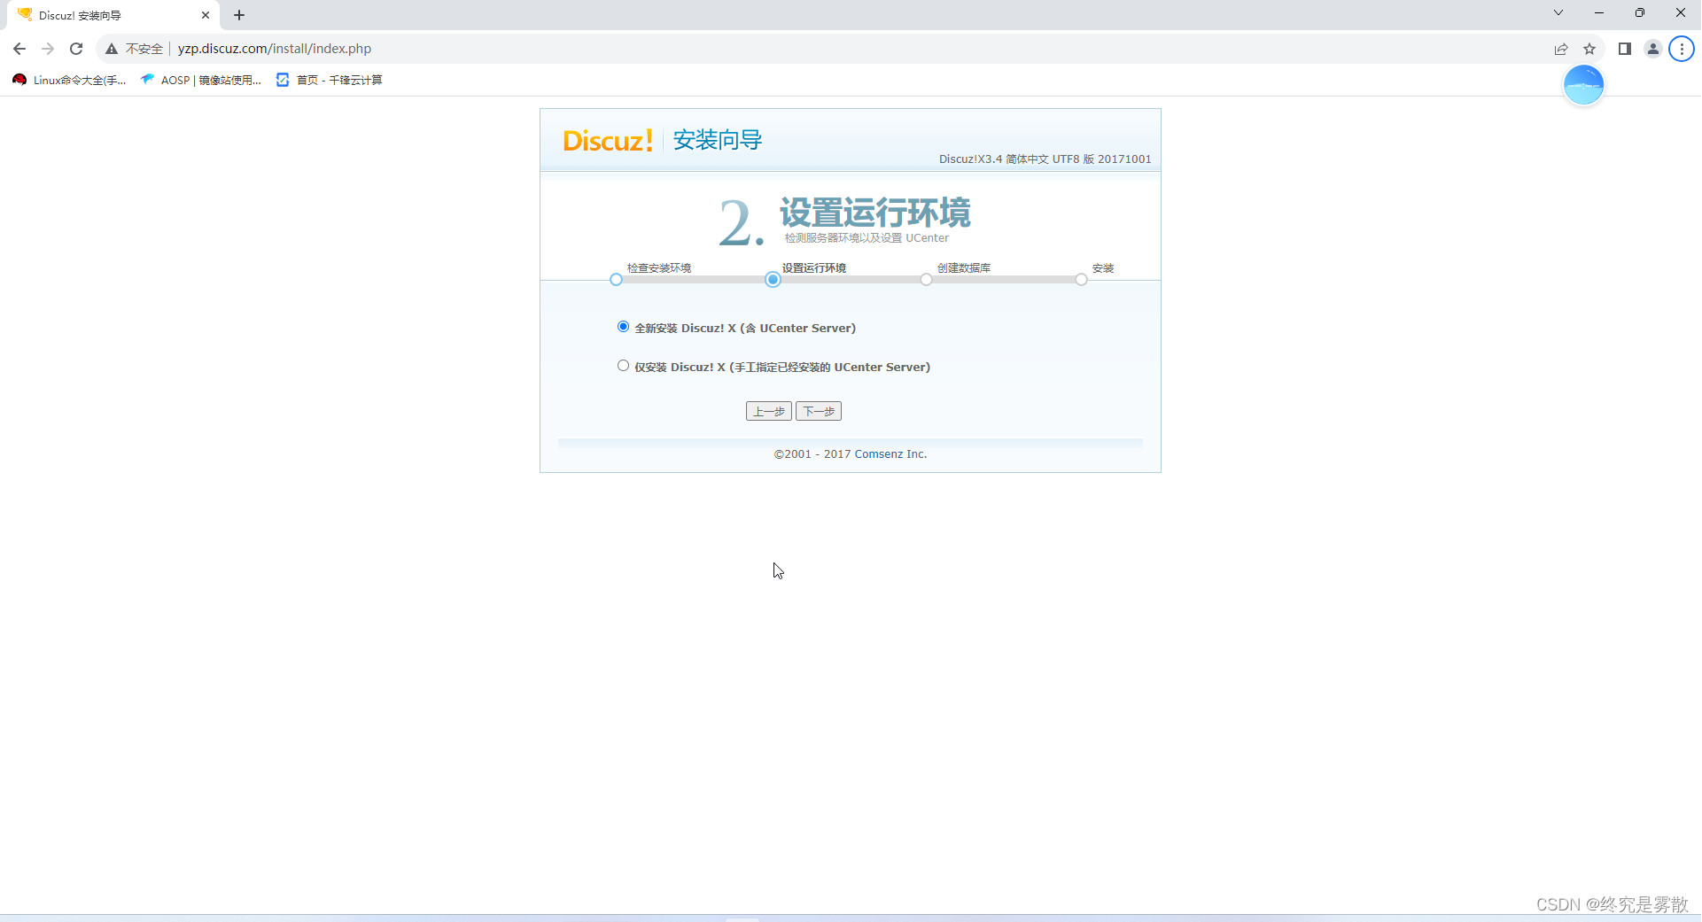Open the Linux命令大全 bookmark

pos(70,80)
